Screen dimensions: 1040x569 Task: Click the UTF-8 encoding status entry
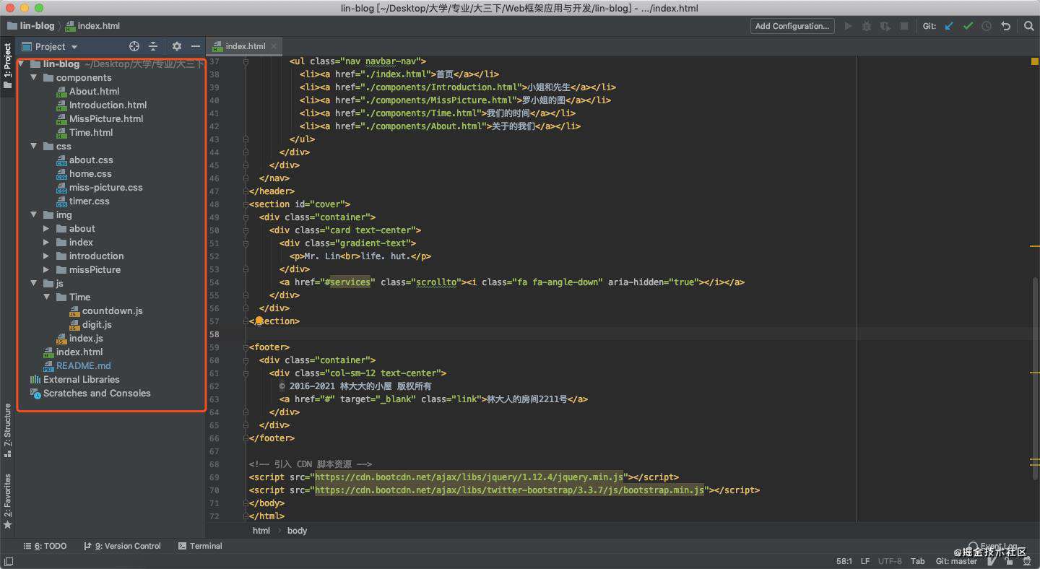pyautogui.click(x=890, y=561)
